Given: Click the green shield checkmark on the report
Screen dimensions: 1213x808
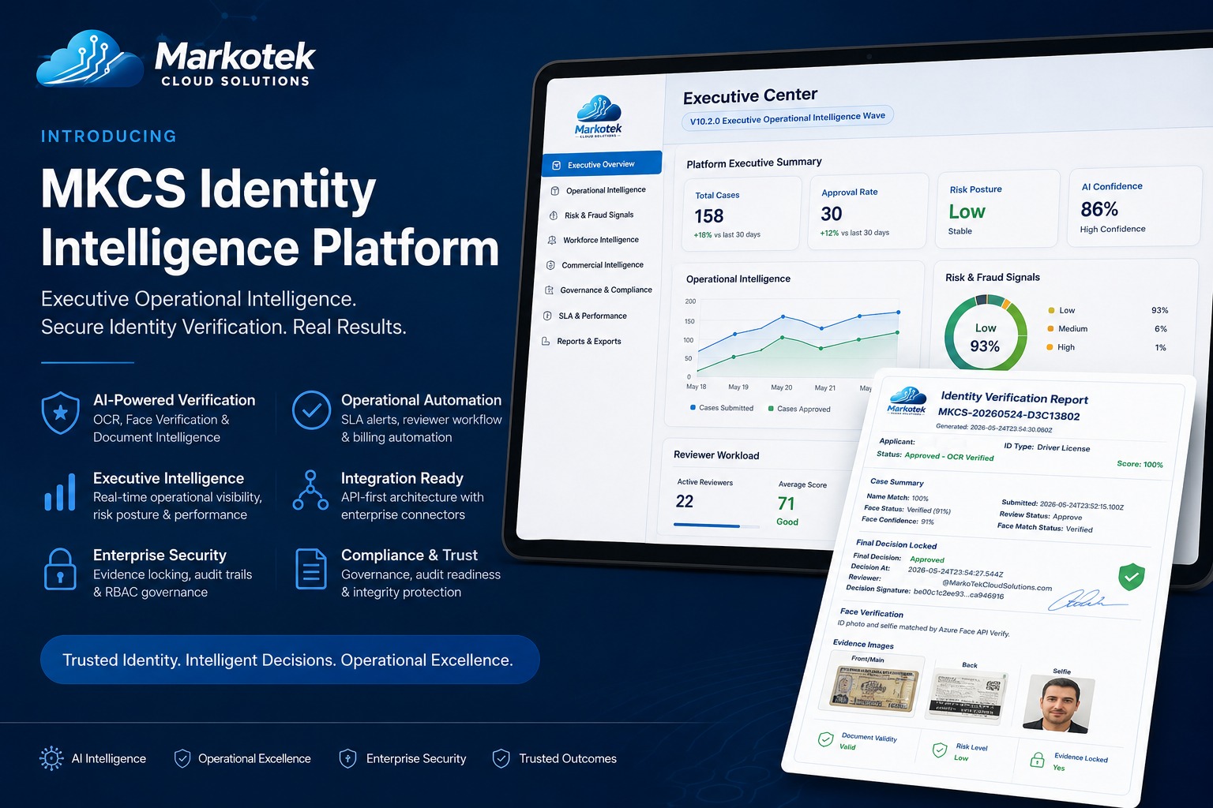Looking at the screenshot, I should [x=1132, y=577].
